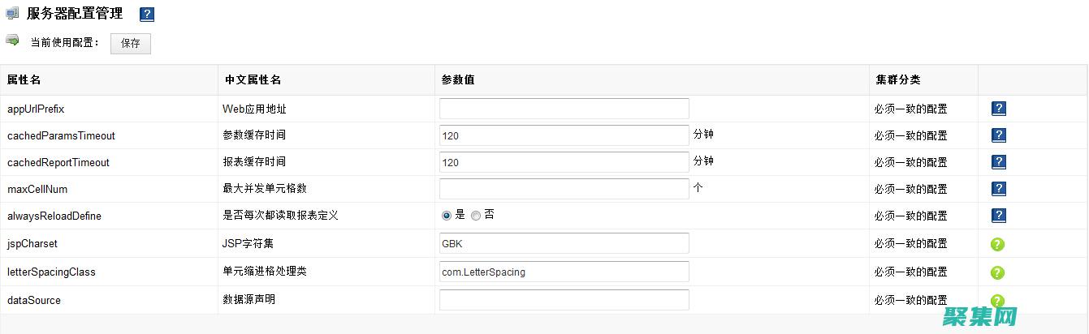Click green question icon for jspCharset

point(998,244)
